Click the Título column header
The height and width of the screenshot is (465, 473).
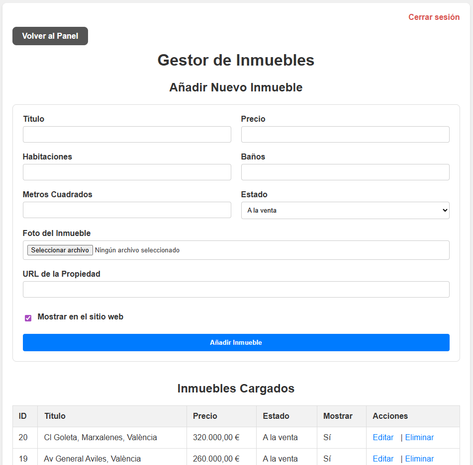pyautogui.click(x=55, y=416)
